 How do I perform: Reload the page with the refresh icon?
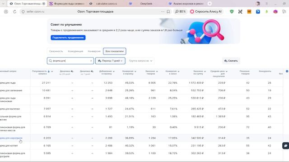pos(14,12)
